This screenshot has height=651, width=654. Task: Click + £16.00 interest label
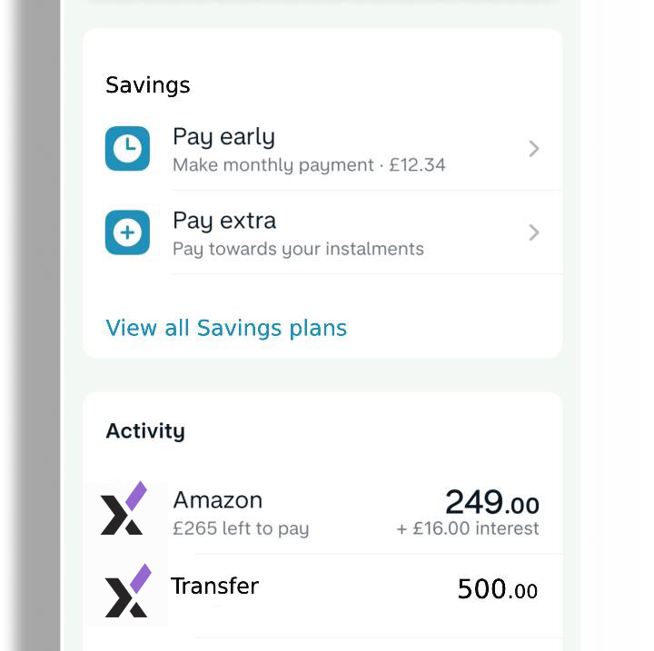[468, 528]
